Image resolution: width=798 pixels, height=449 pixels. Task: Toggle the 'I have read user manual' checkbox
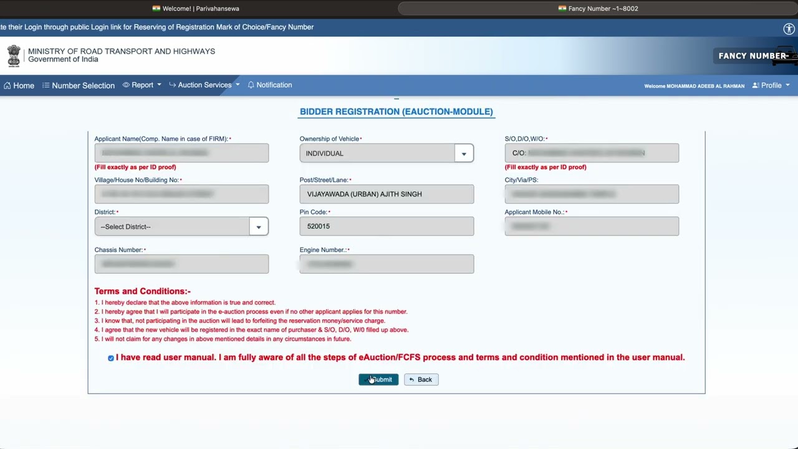point(111,358)
